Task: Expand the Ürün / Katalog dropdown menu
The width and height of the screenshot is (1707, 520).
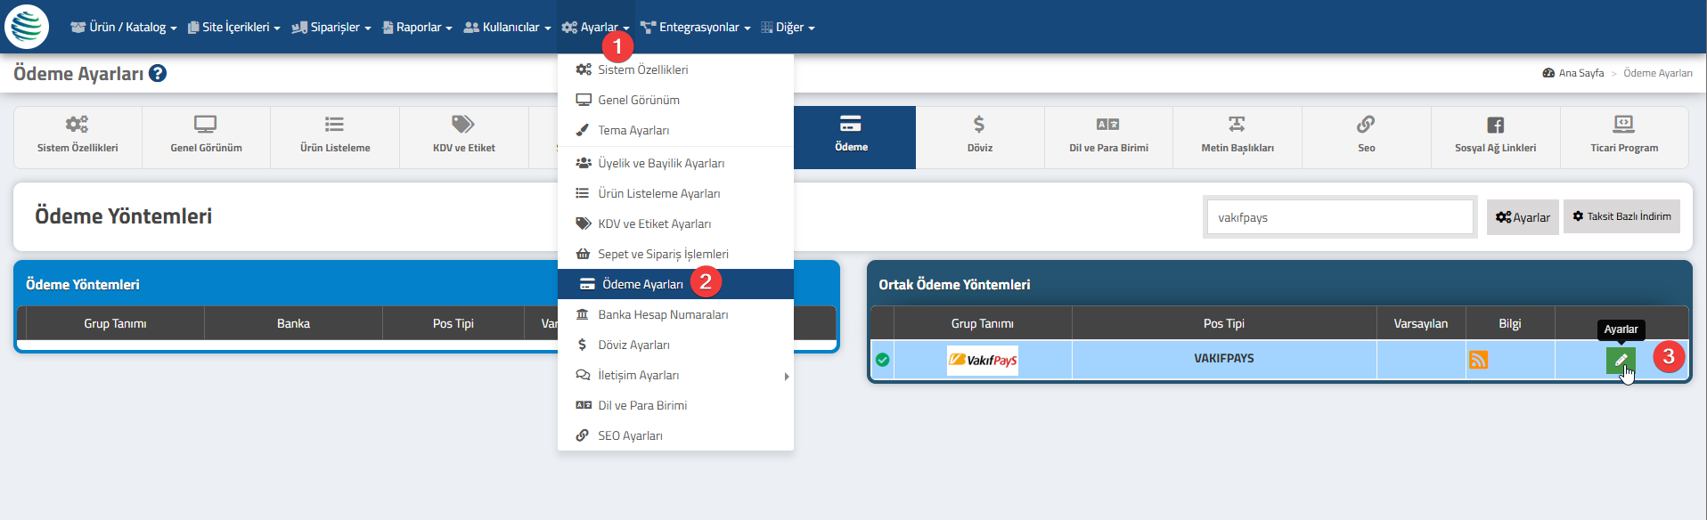Action: (x=124, y=27)
